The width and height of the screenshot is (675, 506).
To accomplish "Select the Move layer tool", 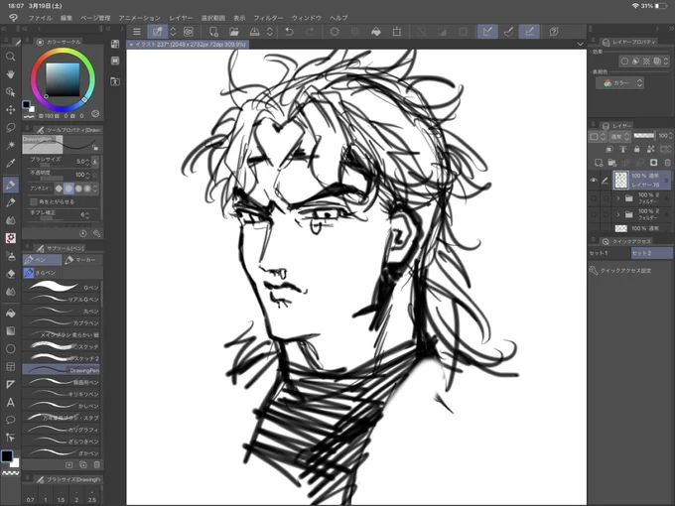I will 10,110.
